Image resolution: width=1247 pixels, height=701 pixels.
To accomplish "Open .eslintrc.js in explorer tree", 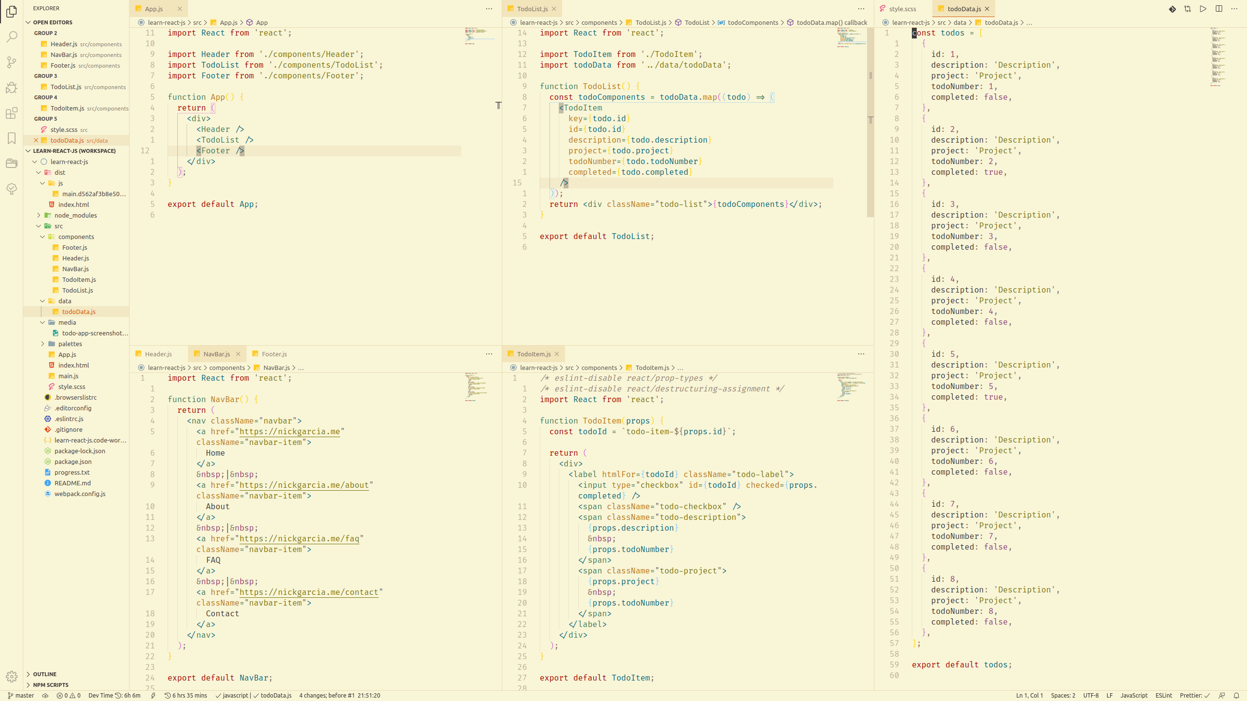I will 69,419.
